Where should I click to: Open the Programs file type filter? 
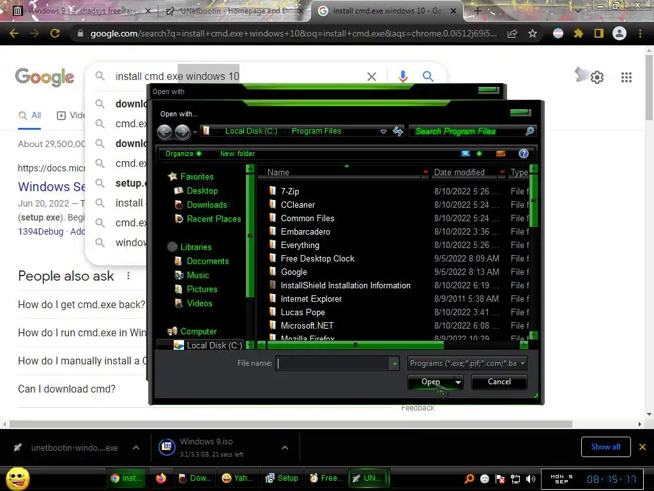pyautogui.click(x=467, y=363)
